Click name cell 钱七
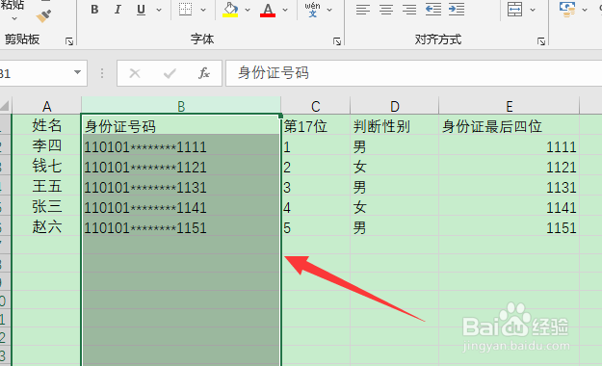 (x=46, y=166)
